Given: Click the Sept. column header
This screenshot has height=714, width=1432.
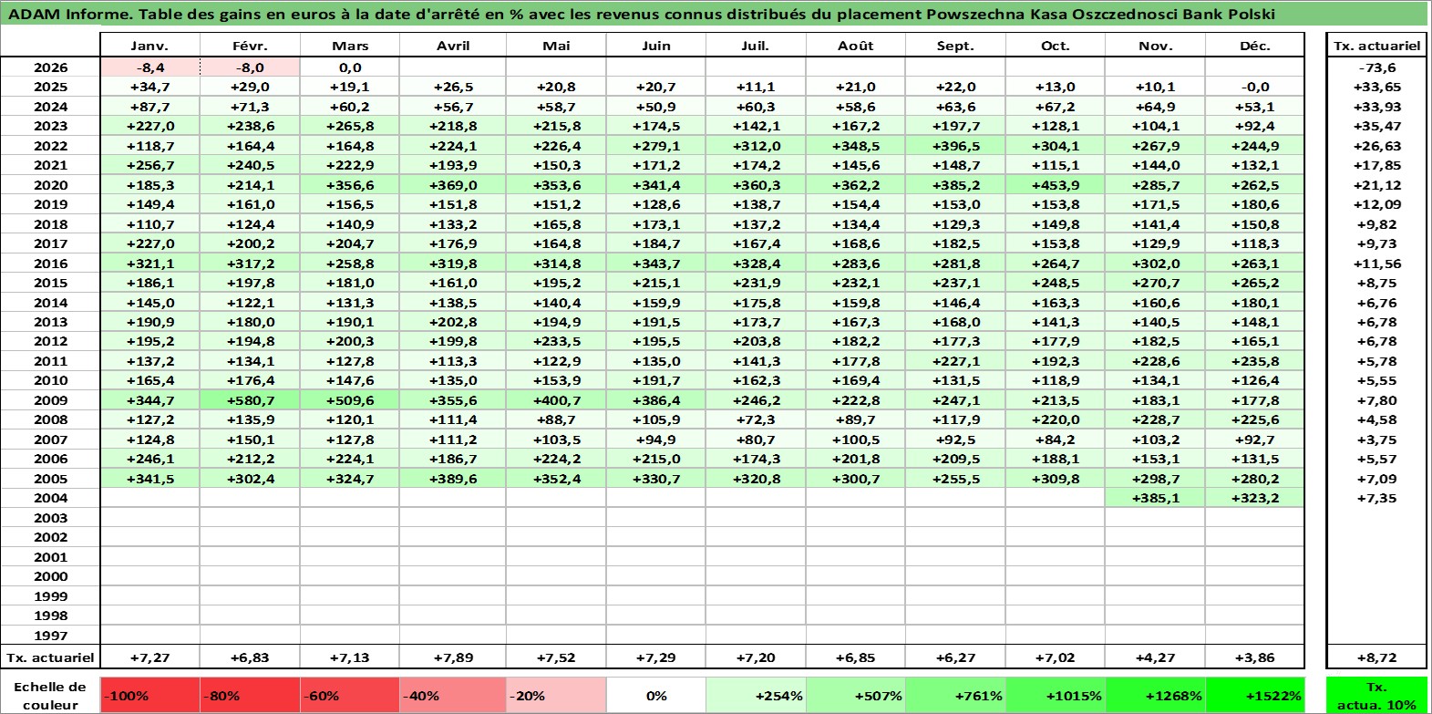Looking at the screenshot, I should [x=955, y=46].
